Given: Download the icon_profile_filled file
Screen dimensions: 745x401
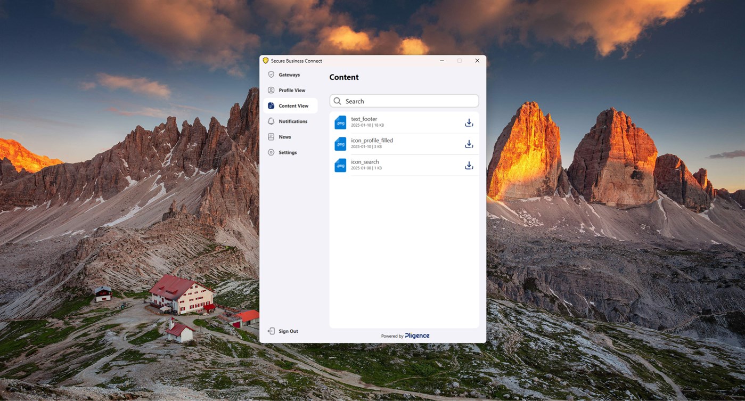Looking at the screenshot, I should (x=469, y=144).
